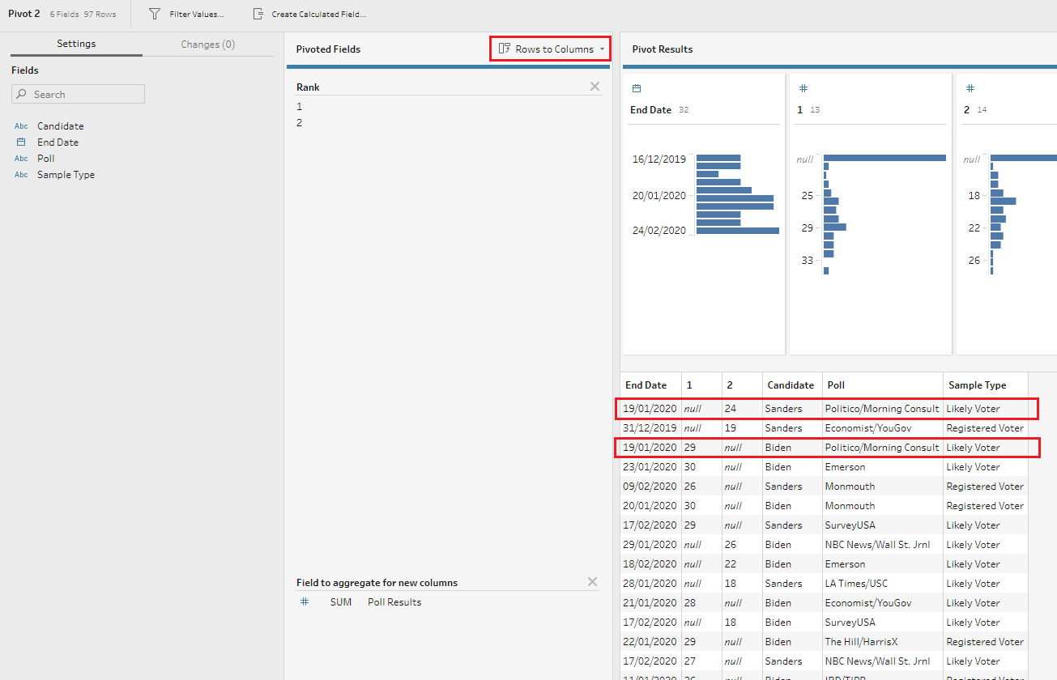Click Registered Voter in 20/01/2020 row

[985, 506]
